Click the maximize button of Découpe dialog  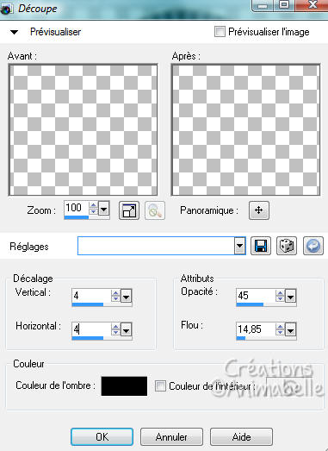[x=284, y=5]
